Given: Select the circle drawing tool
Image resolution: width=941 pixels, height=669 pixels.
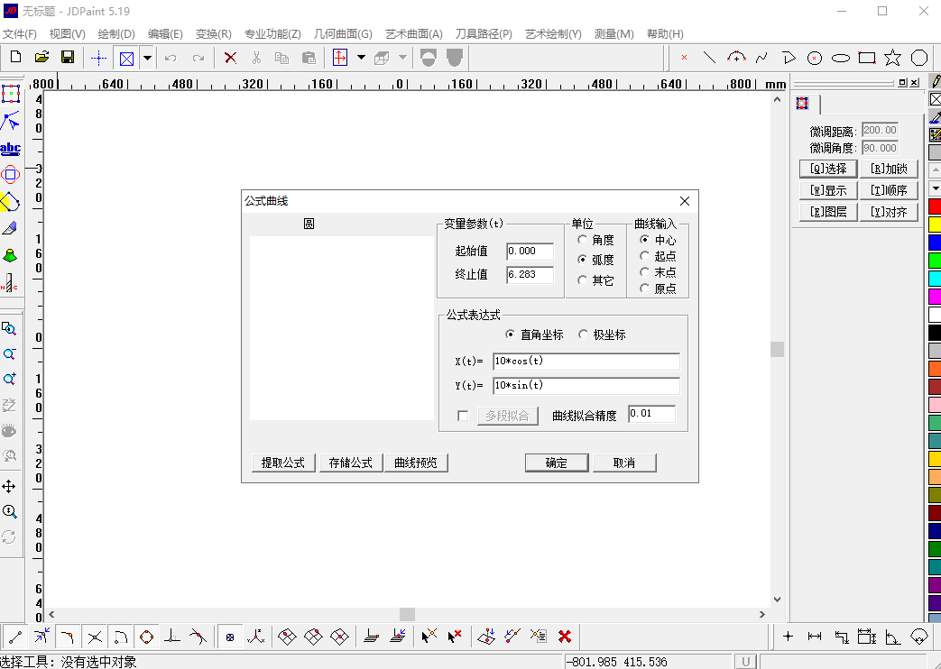Looking at the screenshot, I should 815,58.
